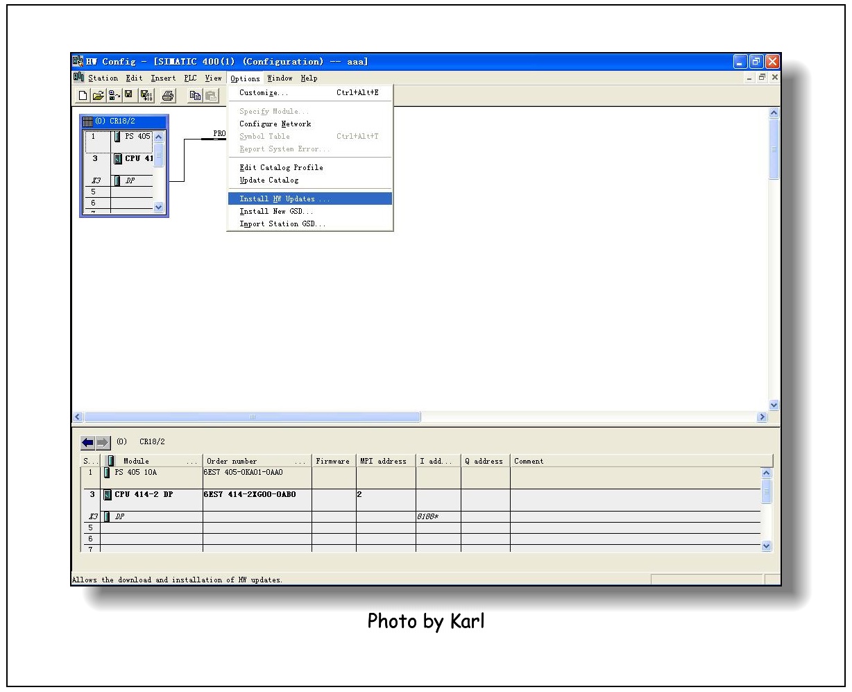Image resolution: width=852 pixels, height=692 pixels.
Task: Click the CR18/2 rack window title bar
Action: coord(123,122)
